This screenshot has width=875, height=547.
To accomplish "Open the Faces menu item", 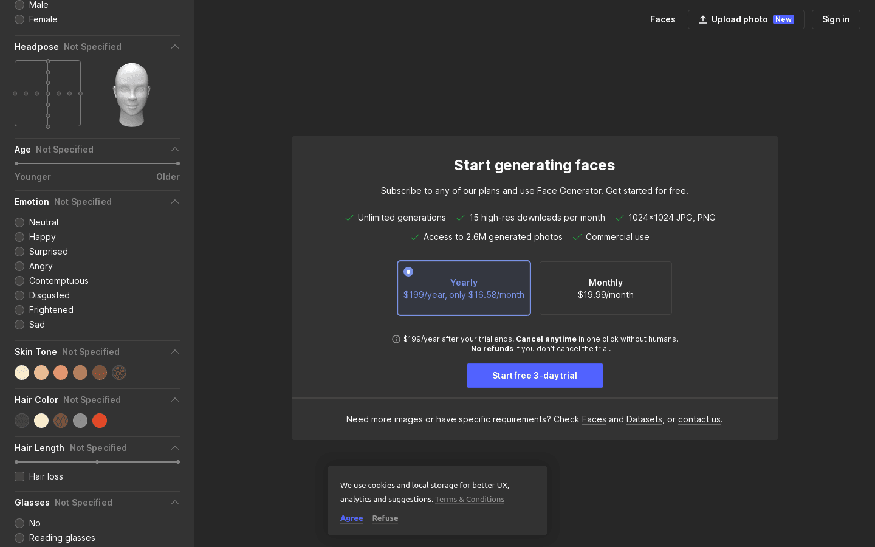I will [x=662, y=19].
